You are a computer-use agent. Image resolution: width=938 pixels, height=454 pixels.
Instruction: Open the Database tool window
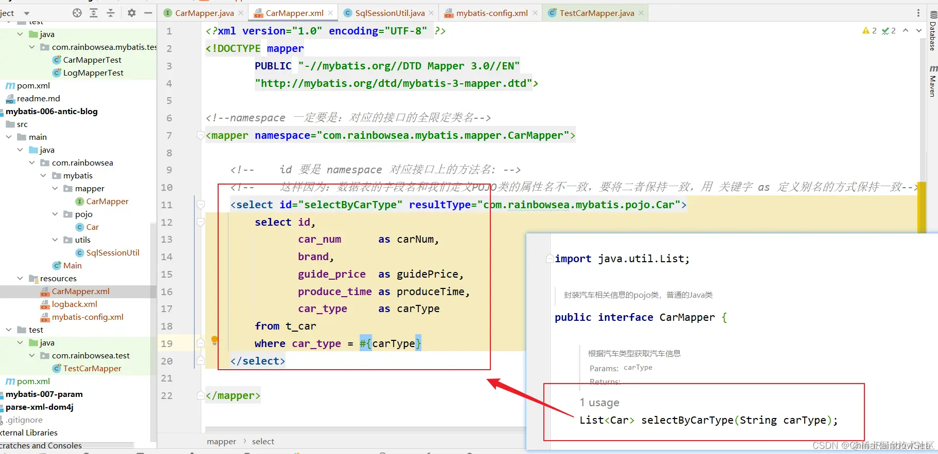(933, 31)
